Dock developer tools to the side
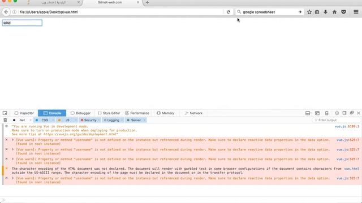The height and width of the screenshot is (203, 362). coord(344,113)
